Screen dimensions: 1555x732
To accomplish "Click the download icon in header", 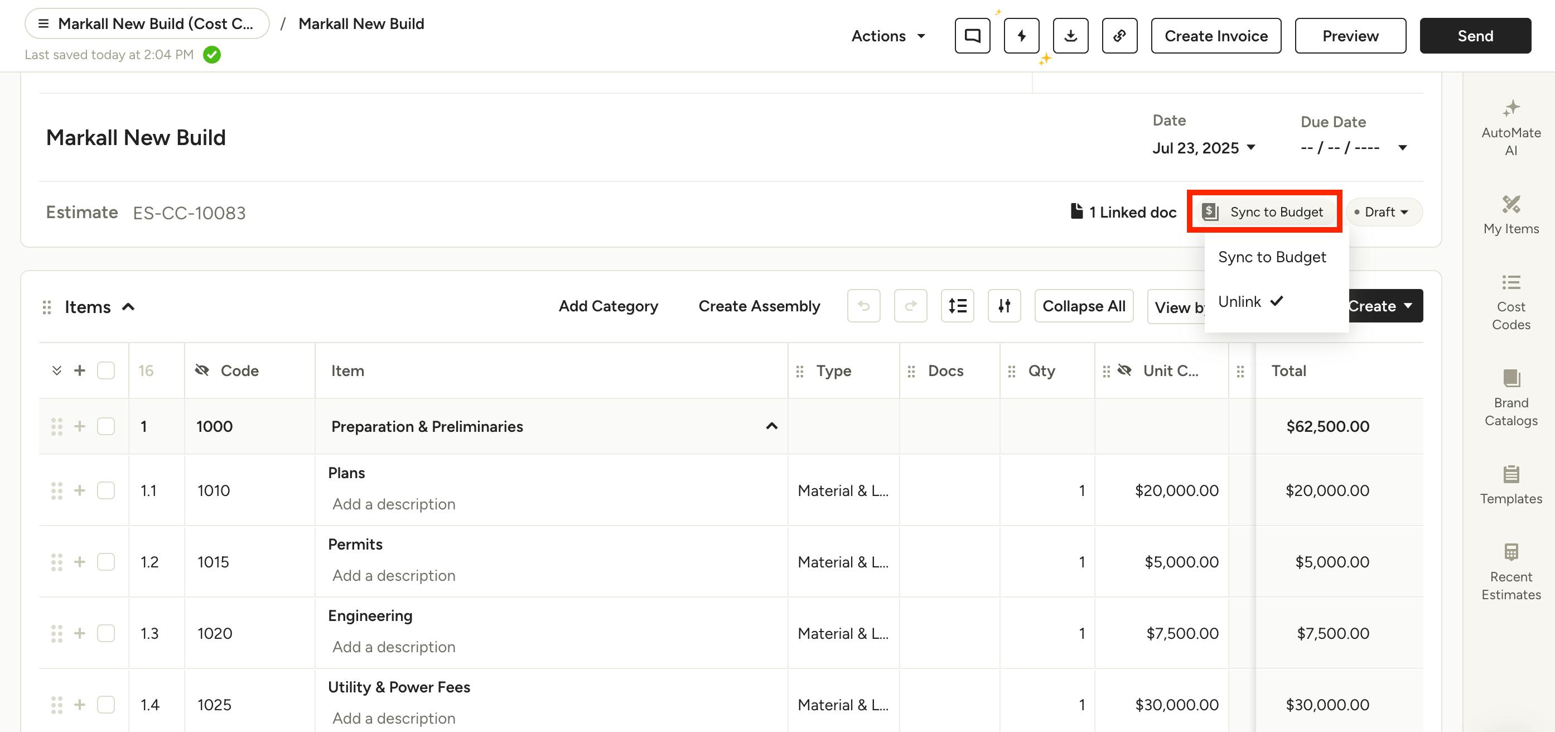I will click(x=1070, y=36).
